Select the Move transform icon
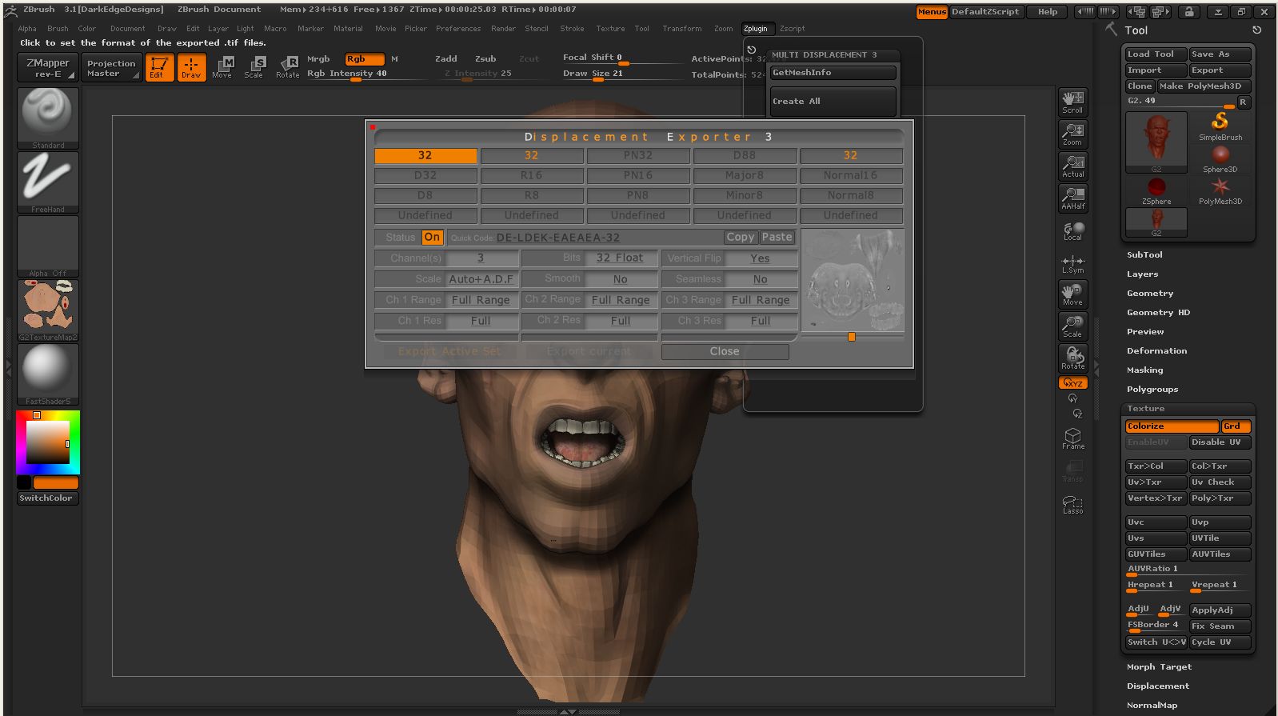The image size is (1278, 716). coord(222,67)
